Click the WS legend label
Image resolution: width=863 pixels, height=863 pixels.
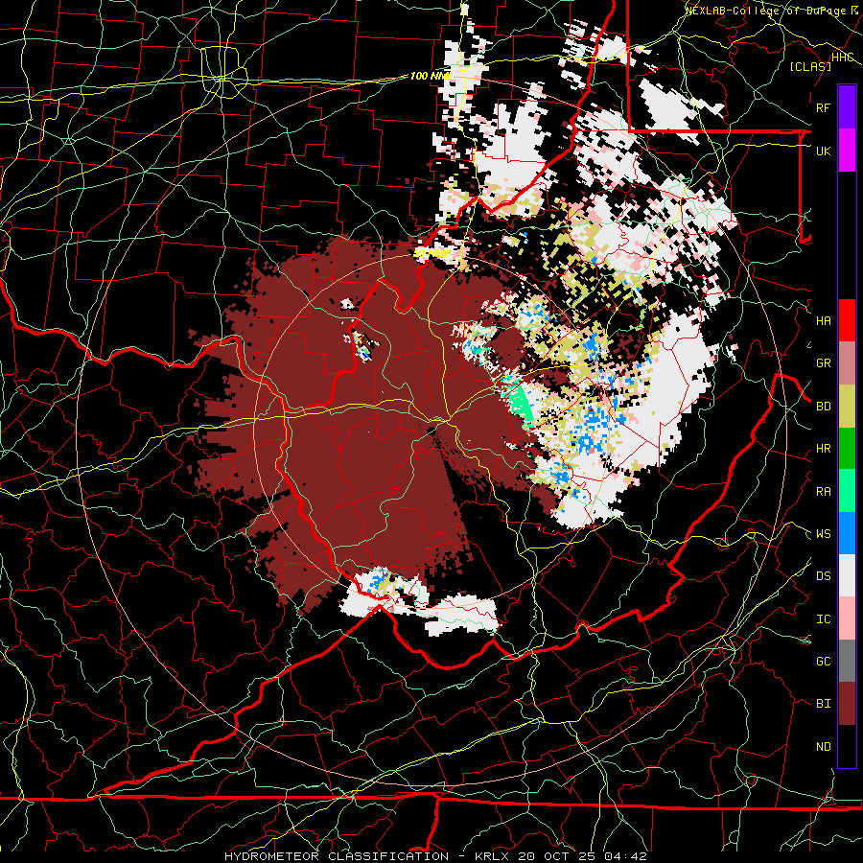tap(823, 534)
